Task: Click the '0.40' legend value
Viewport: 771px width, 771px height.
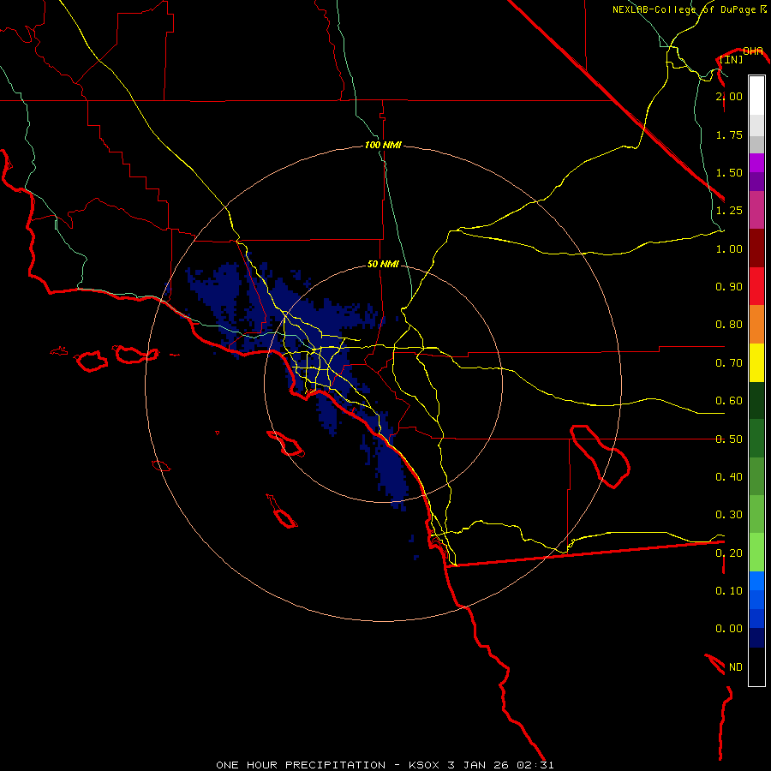Action: pos(729,477)
